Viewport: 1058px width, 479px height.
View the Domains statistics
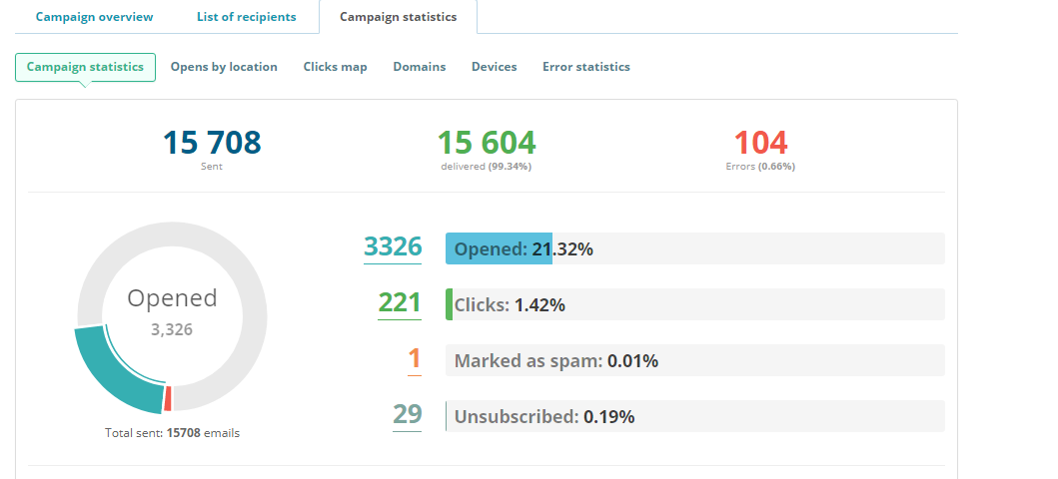tap(419, 67)
